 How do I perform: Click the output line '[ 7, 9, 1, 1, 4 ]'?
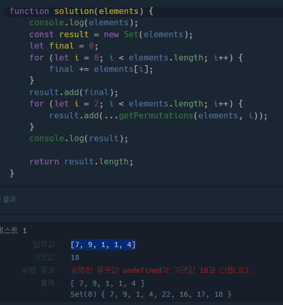[x=107, y=284]
